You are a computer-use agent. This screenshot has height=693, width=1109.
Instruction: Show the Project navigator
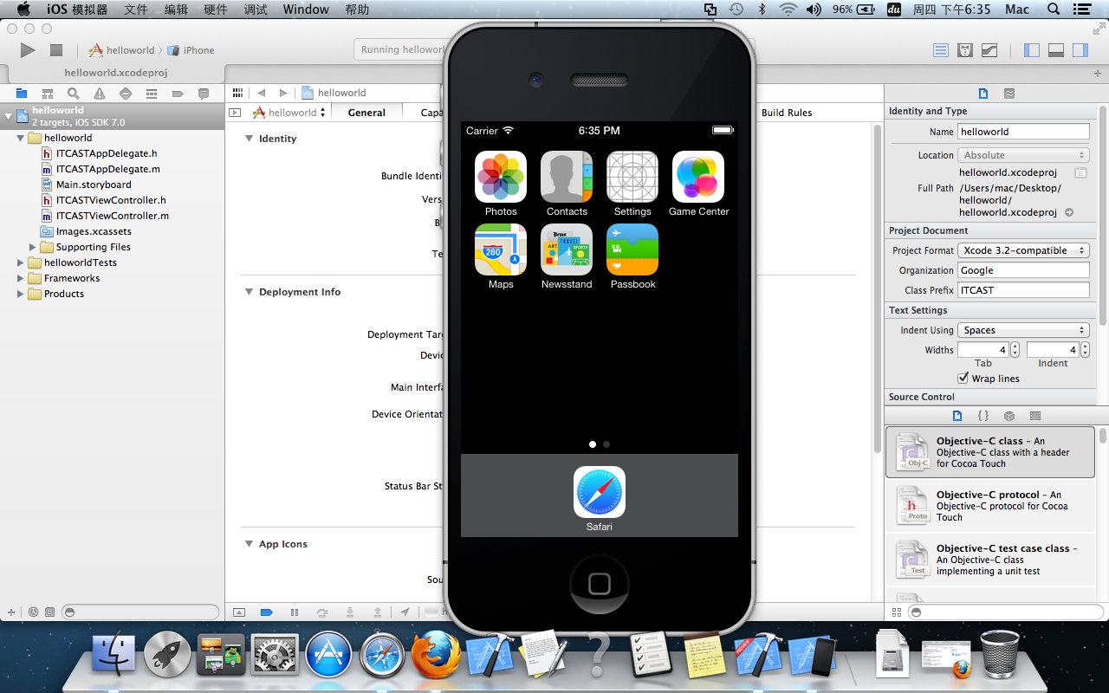[x=22, y=94]
